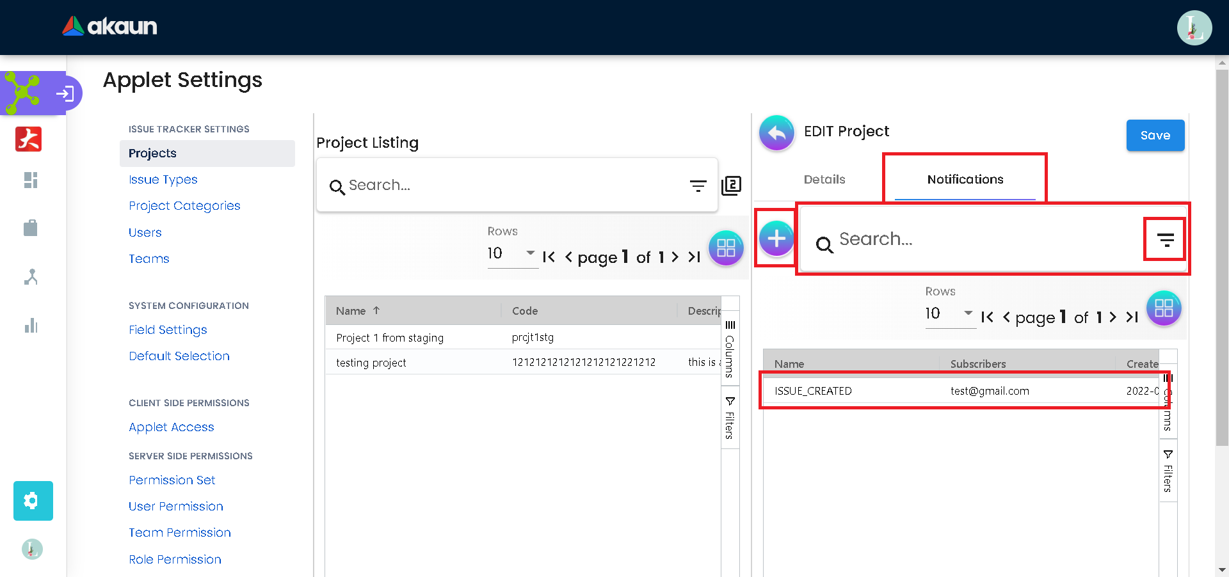Image resolution: width=1229 pixels, height=577 pixels.
Task: Open Teams settings
Action: click(x=149, y=259)
